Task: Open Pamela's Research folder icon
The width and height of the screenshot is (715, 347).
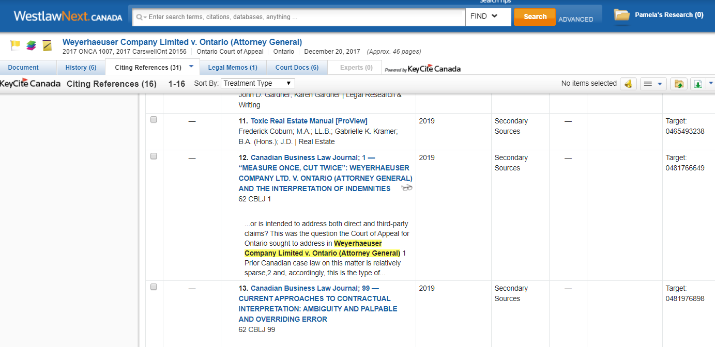Action: tap(622, 15)
